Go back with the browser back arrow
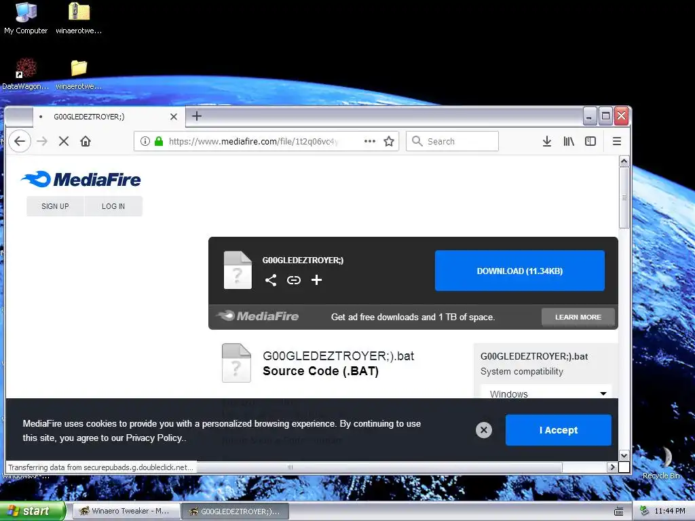Image resolution: width=695 pixels, height=521 pixels. (20, 141)
